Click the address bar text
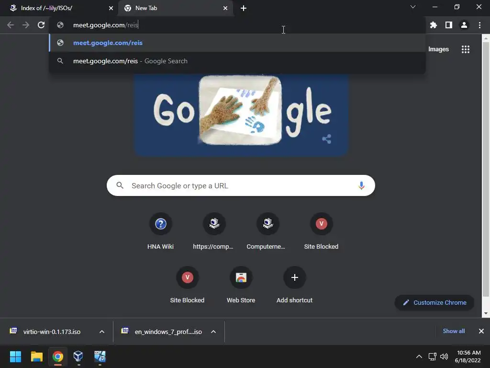This screenshot has width=490, height=368. click(x=105, y=25)
